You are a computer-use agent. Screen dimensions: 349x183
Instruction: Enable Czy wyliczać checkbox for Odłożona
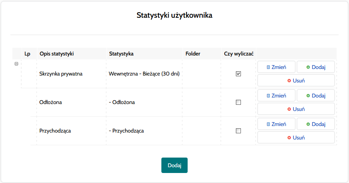click(x=238, y=102)
